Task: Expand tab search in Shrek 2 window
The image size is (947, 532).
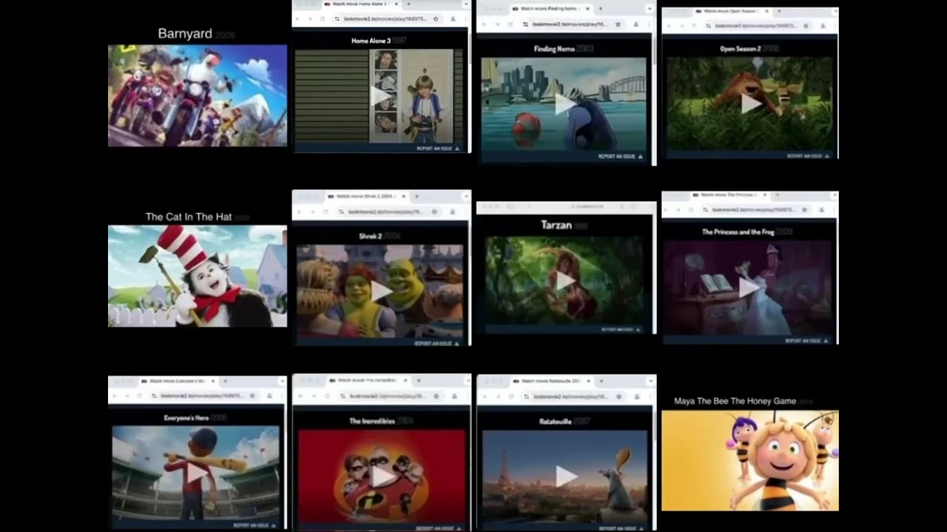Action: [465, 197]
